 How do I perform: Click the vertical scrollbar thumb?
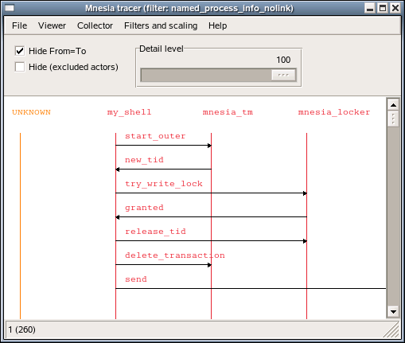[393, 119]
